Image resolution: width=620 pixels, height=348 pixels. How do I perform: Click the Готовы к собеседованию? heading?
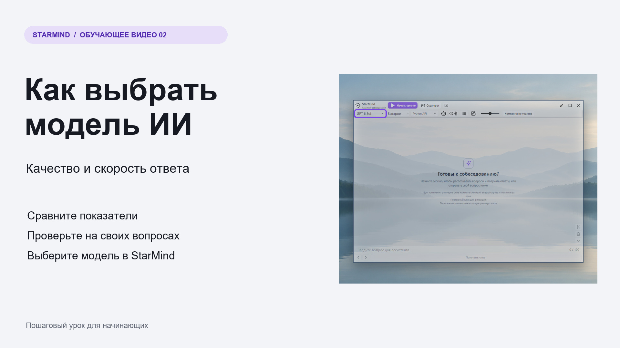(468, 174)
